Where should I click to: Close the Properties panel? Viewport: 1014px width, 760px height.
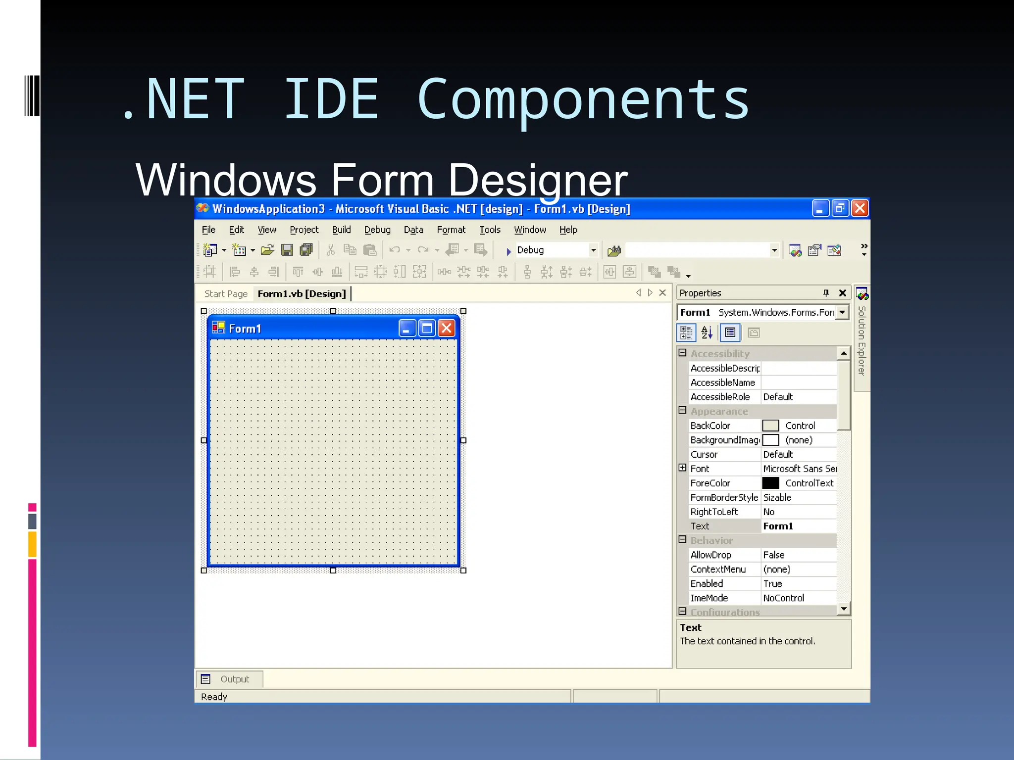(x=843, y=293)
